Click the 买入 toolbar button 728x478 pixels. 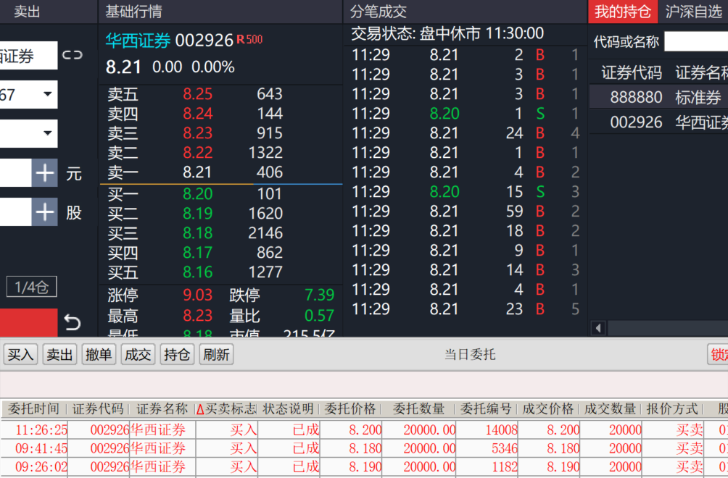[20, 355]
